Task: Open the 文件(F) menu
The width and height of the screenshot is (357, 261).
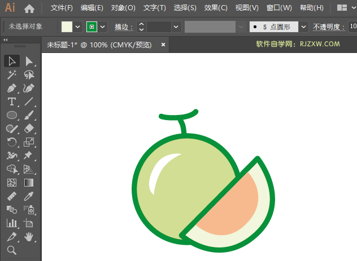Action: (62, 8)
